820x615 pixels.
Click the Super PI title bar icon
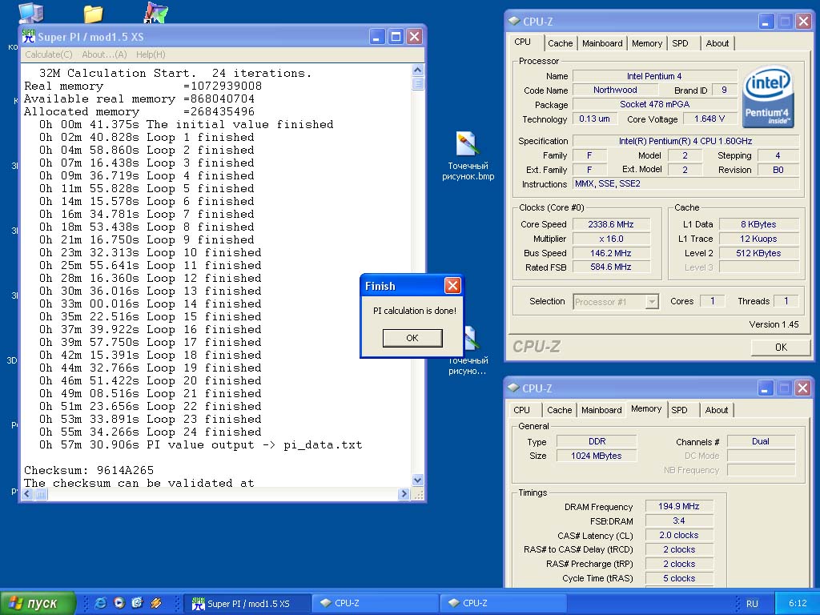[x=29, y=36]
